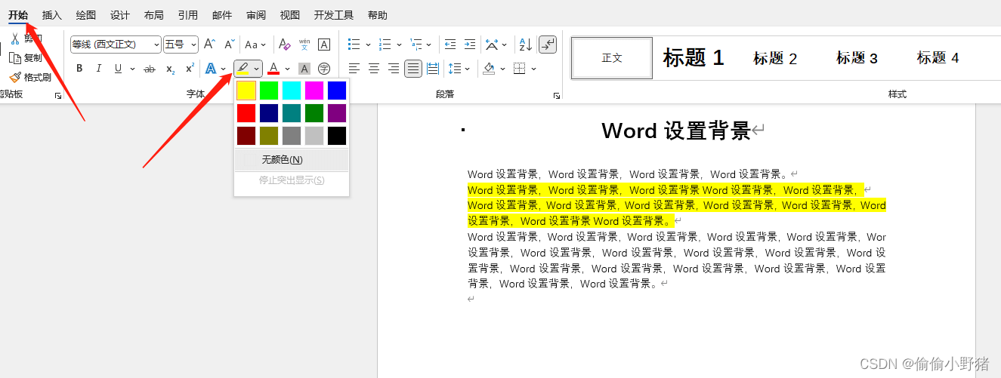Click the Copy (复制) button
1001x378 pixels.
click(25, 57)
